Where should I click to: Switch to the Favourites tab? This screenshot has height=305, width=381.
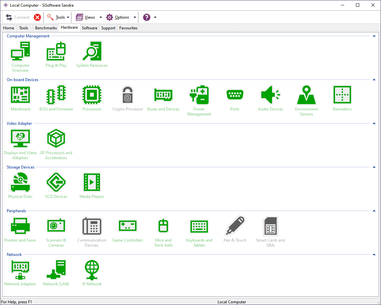click(x=128, y=28)
